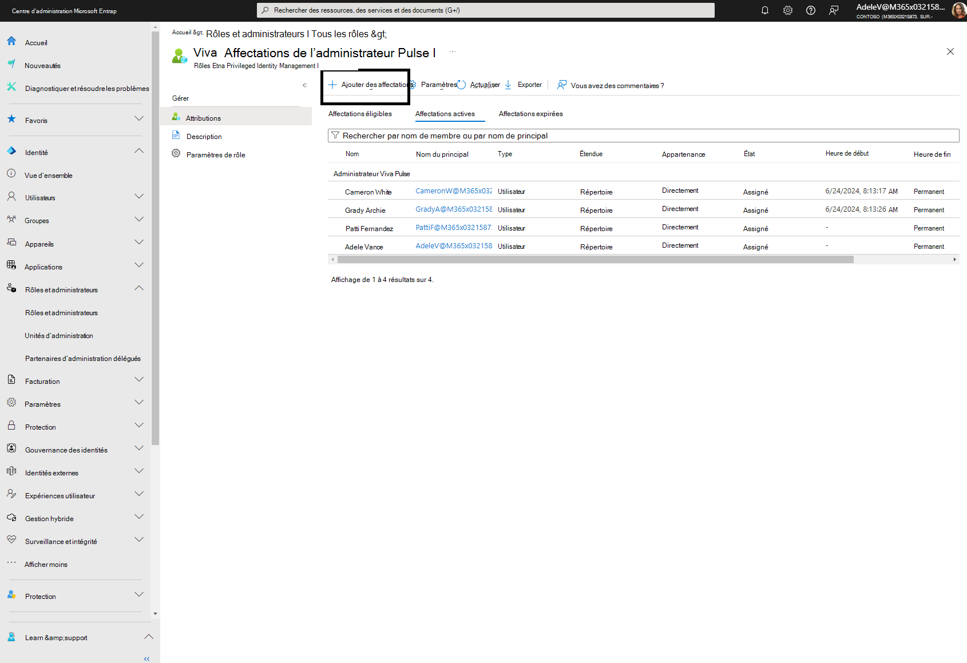Switch to the Affectations actives tab
967x663 pixels.
pyautogui.click(x=445, y=114)
